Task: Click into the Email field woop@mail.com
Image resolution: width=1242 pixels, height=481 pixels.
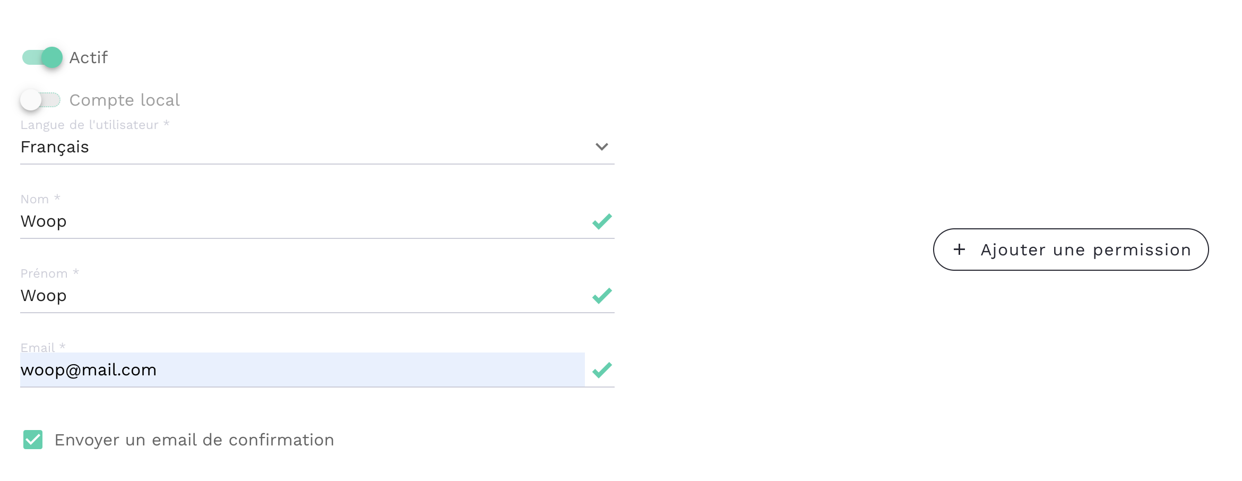Action: [303, 370]
